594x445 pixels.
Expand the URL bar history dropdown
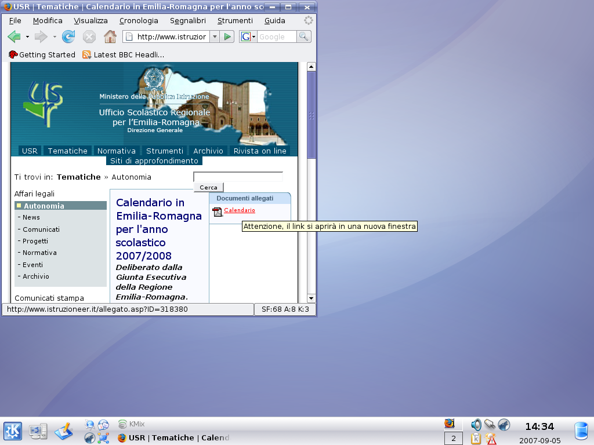click(214, 37)
